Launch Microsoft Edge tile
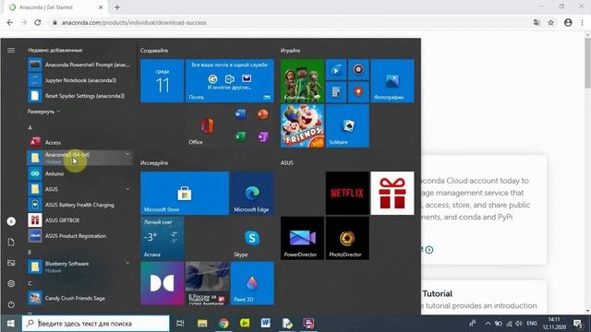 click(x=252, y=193)
